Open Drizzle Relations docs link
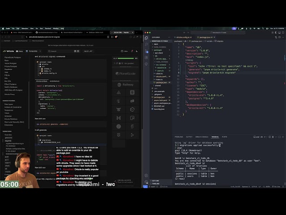Image resolution: width=286 pixels, height=215 pixels. click(x=11, y=119)
